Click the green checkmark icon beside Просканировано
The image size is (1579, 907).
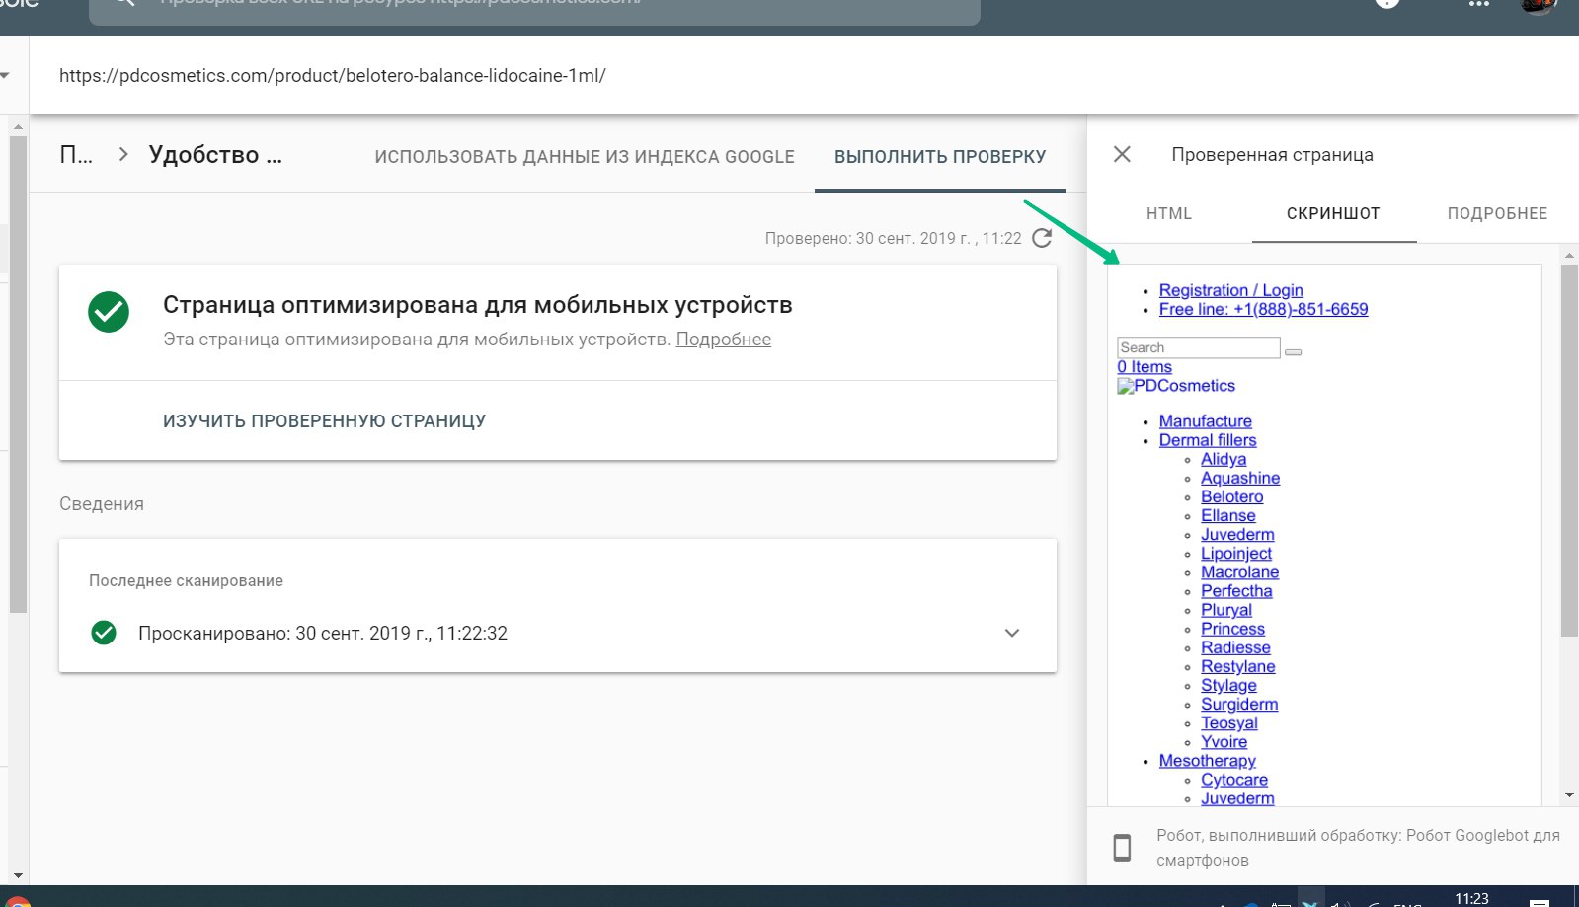click(104, 633)
